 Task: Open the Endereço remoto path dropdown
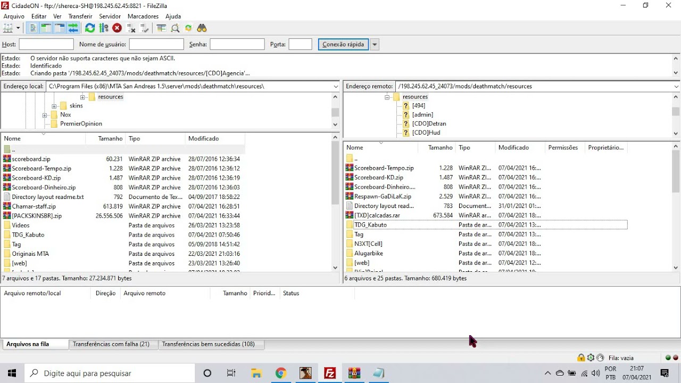pyautogui.click(x=676, y=86)
